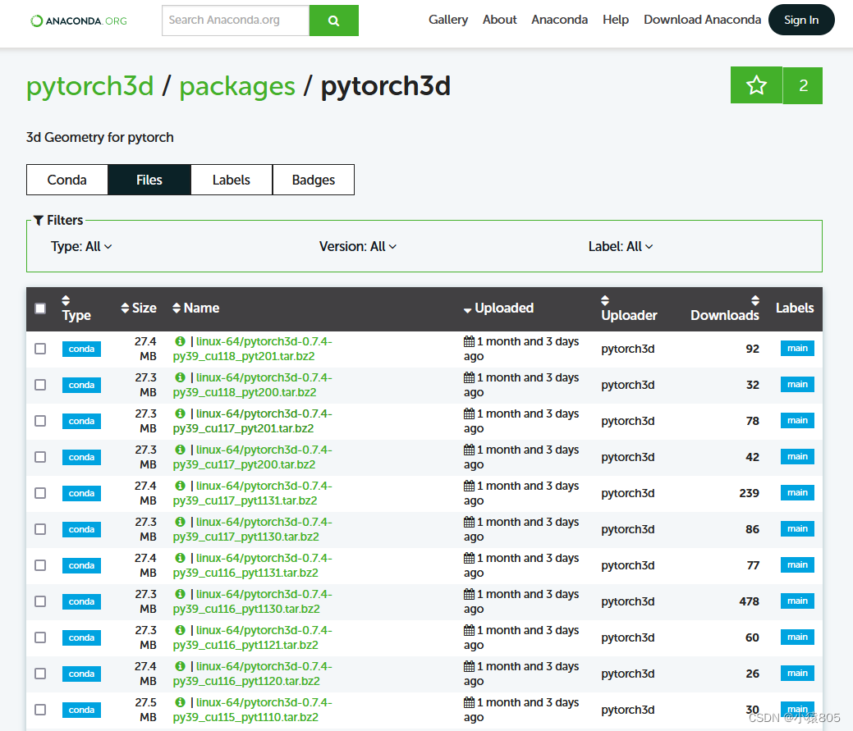853x731 pixels.
Task: Click the Labels column header
Action: coord(794,308)
